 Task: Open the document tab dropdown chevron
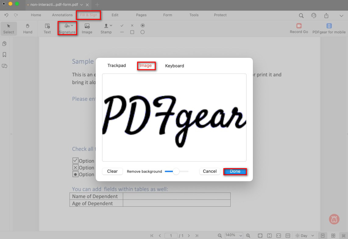pos(81,5)
